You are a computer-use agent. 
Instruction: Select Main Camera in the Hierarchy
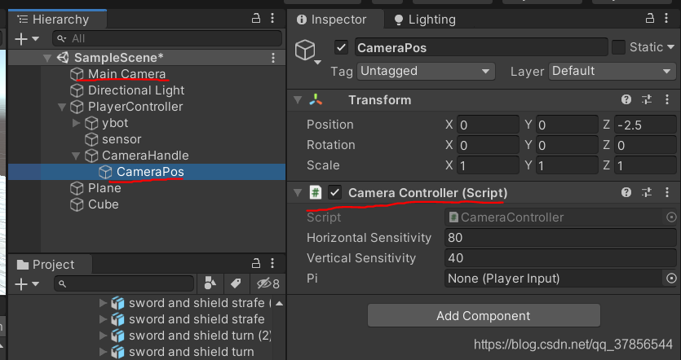tap(126, 74)
